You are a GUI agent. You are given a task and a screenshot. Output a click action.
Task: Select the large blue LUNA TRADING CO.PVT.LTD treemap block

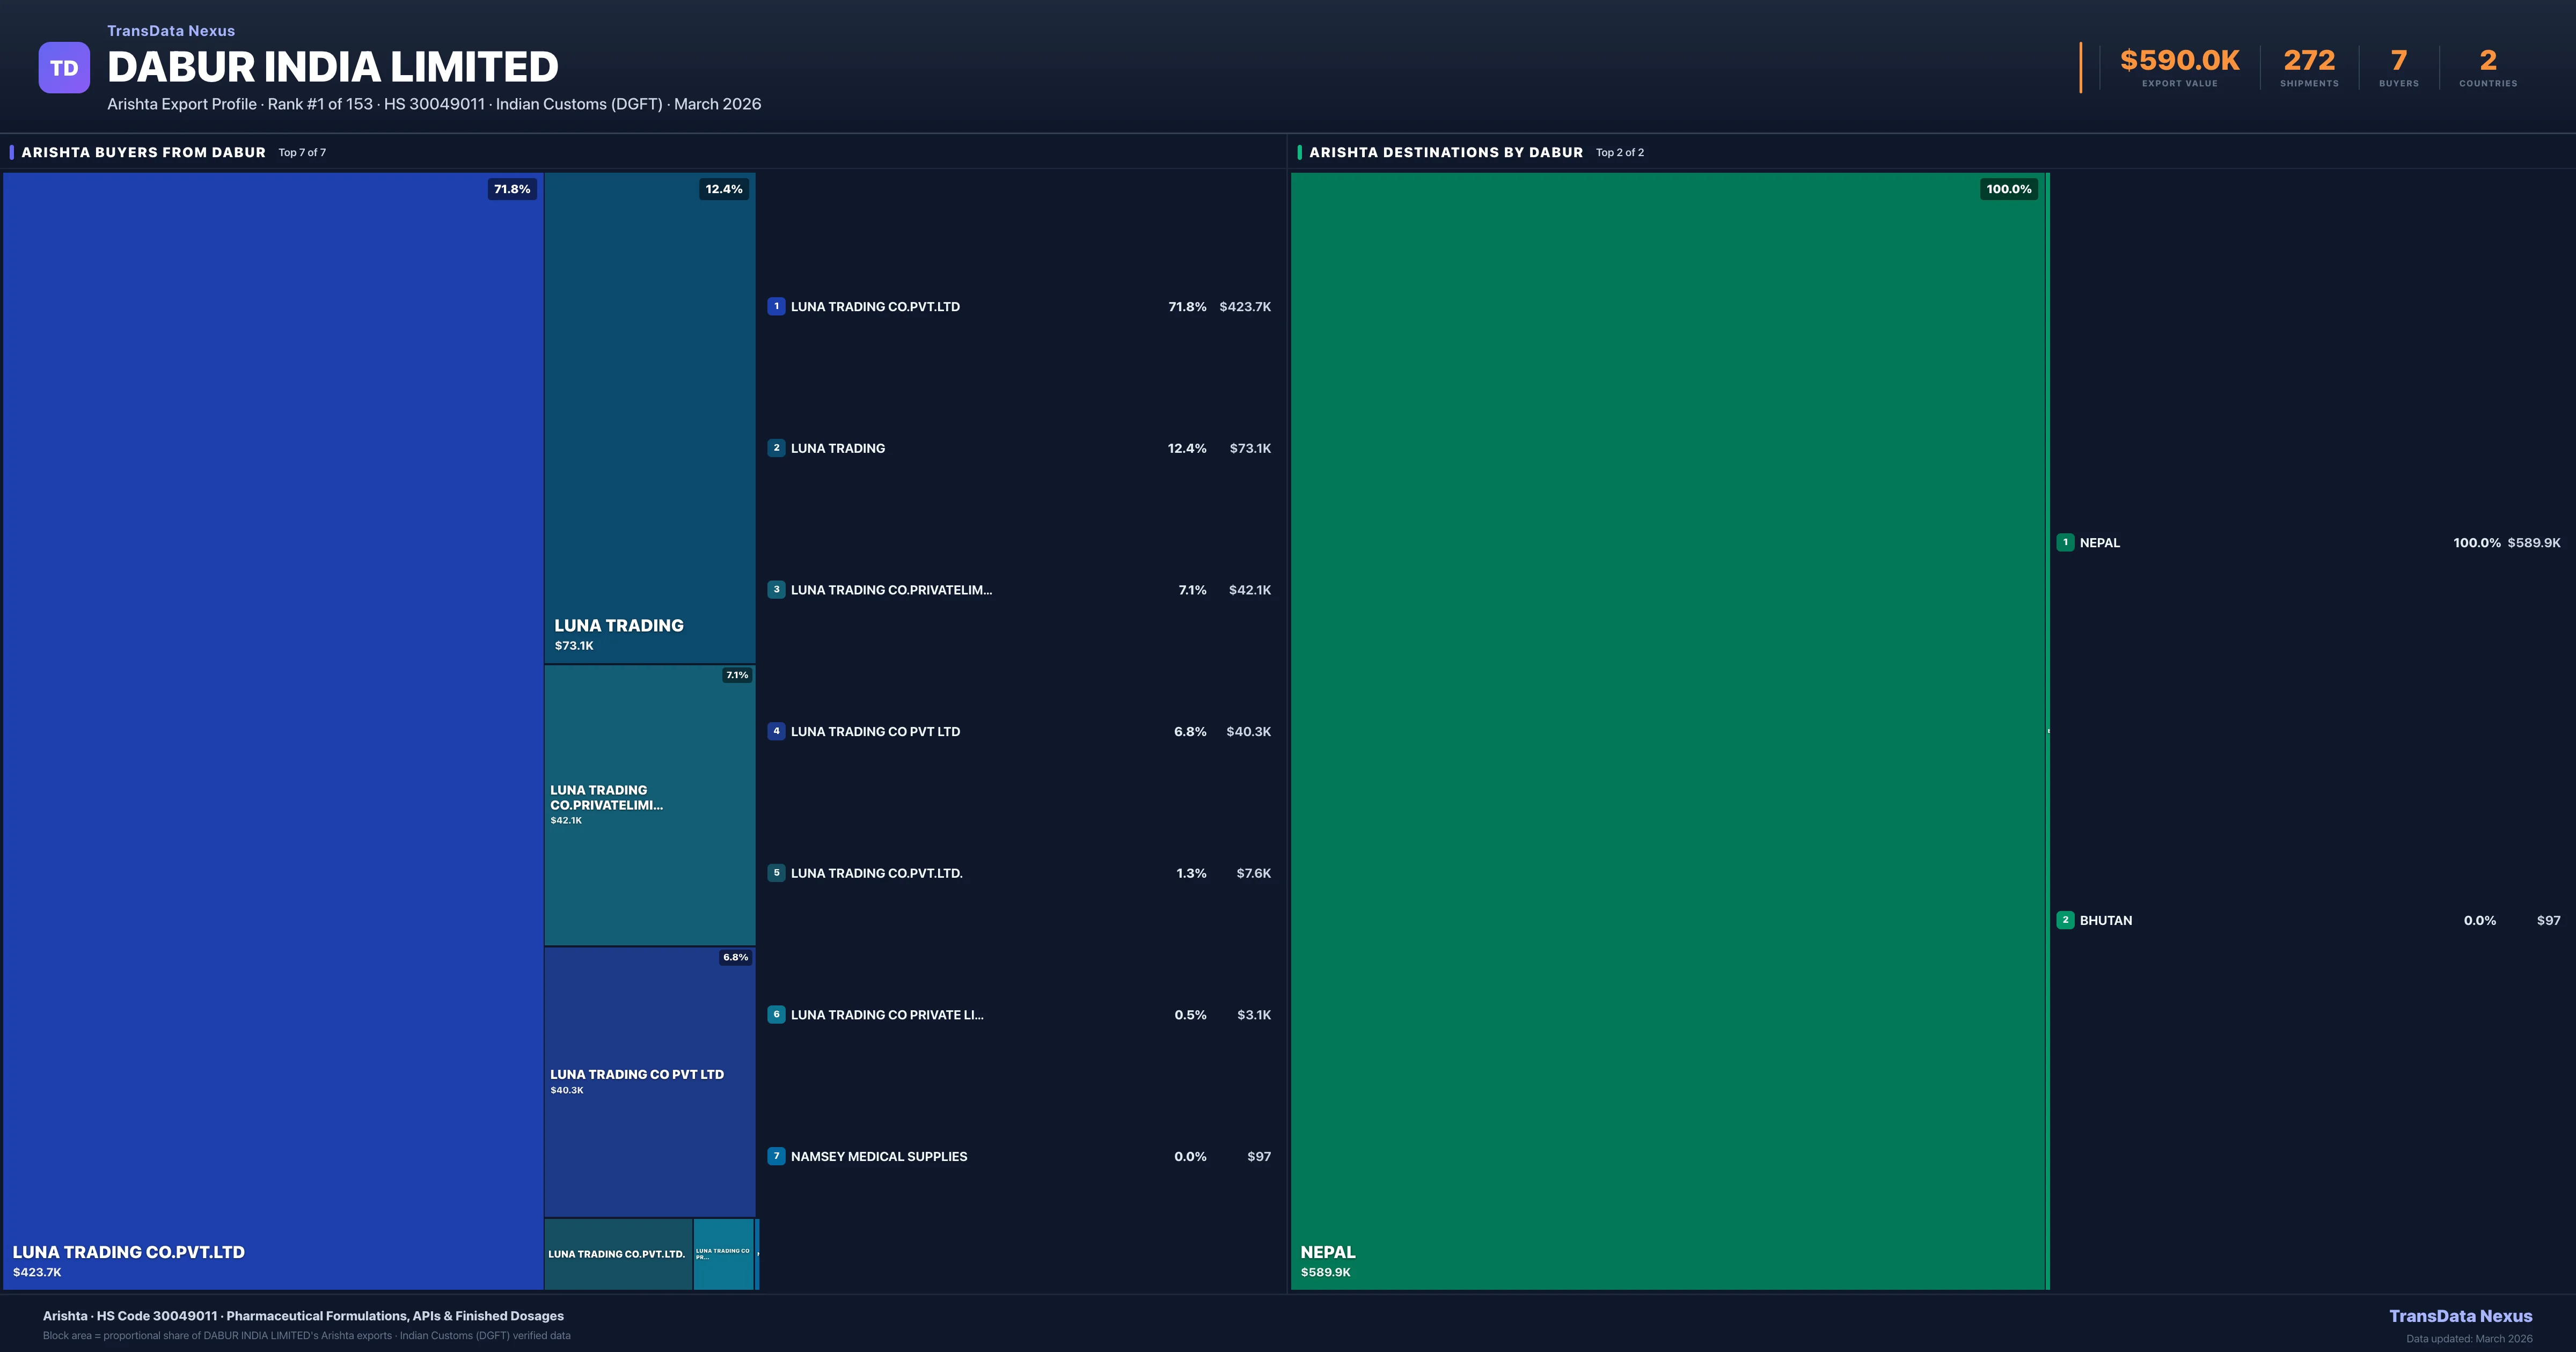[272, 730]
